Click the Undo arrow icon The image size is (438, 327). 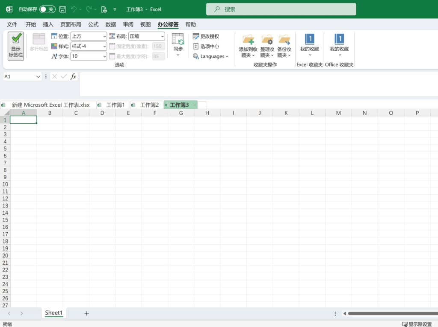(x=74, y=9)
